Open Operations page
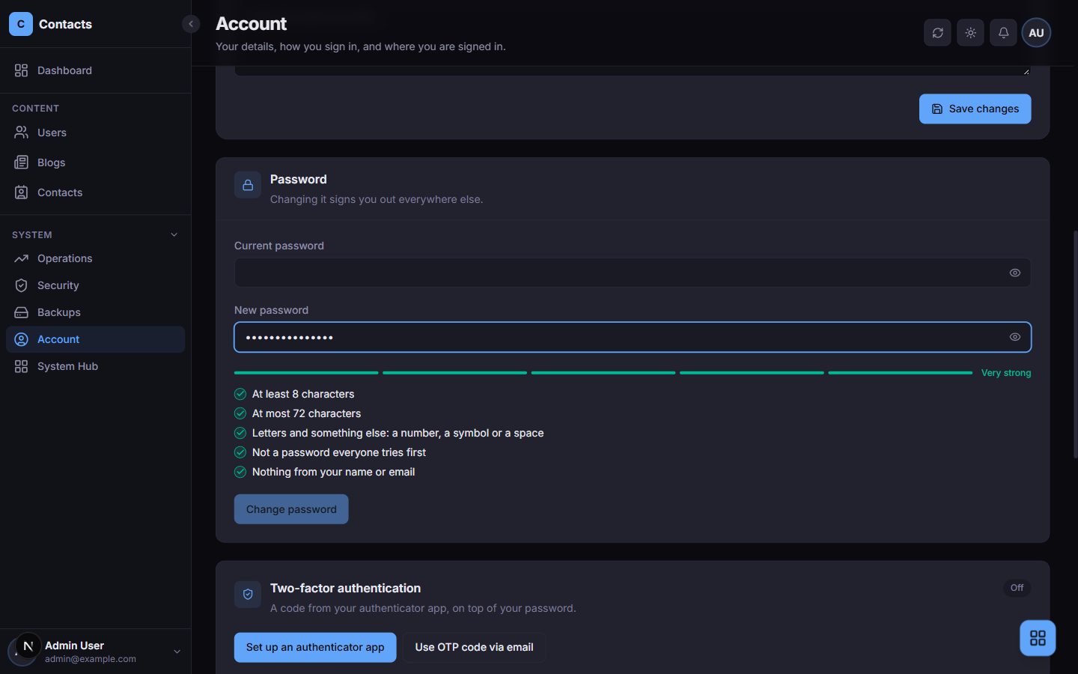 95,258
